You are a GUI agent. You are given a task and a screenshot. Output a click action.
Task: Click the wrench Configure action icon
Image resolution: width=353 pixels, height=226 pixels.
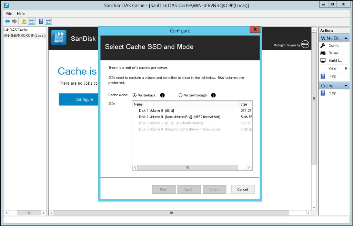pyautogui.click(x=323, y=46)
